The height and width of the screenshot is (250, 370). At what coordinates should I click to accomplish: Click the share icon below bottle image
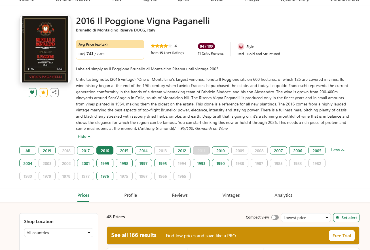click(x=54, y=92)
